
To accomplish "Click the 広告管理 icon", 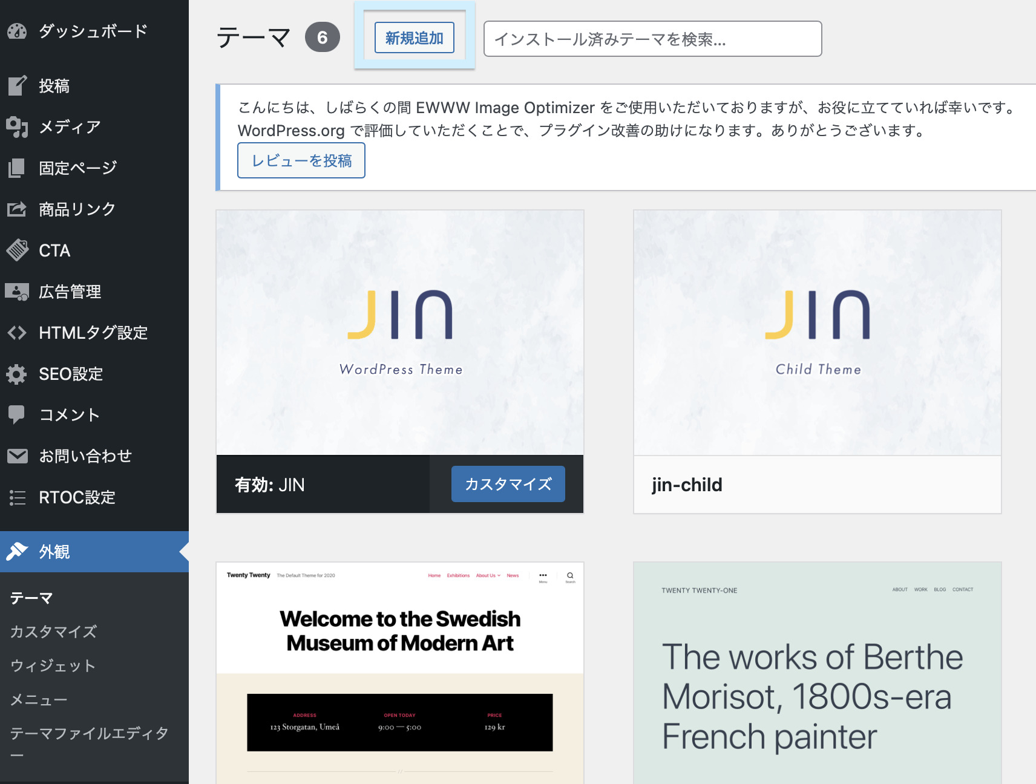I will coord(17,292).
